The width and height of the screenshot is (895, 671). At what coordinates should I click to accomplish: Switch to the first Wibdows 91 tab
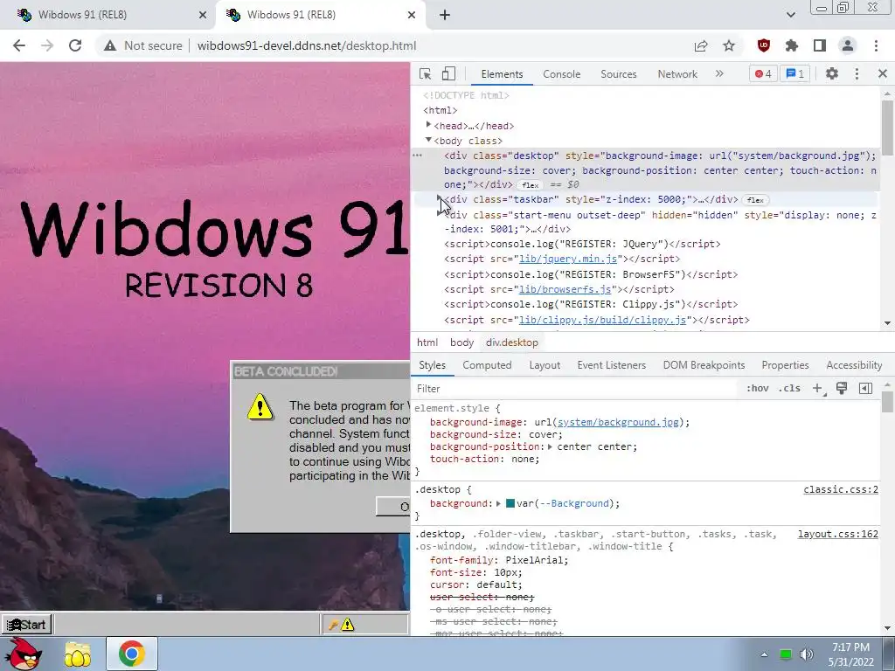(x=108, y=15)
